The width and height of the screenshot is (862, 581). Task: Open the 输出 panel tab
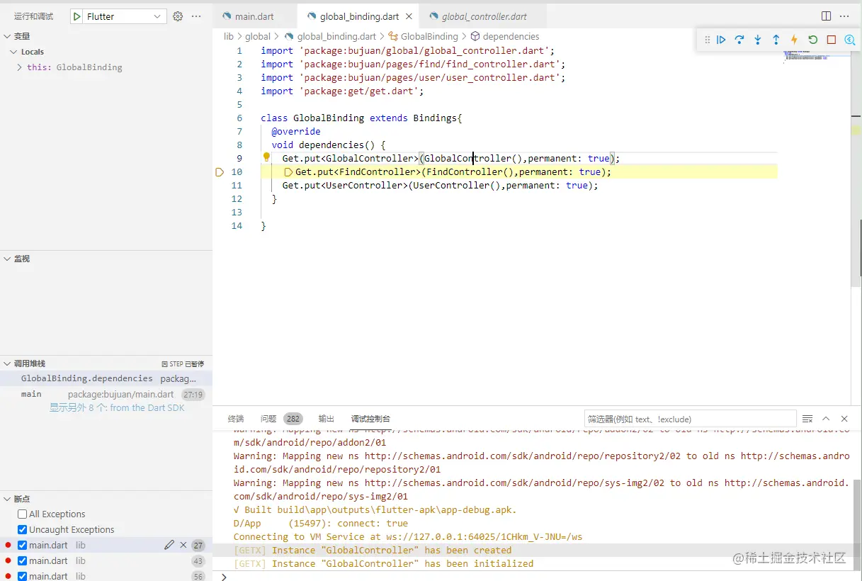(327, 419)
